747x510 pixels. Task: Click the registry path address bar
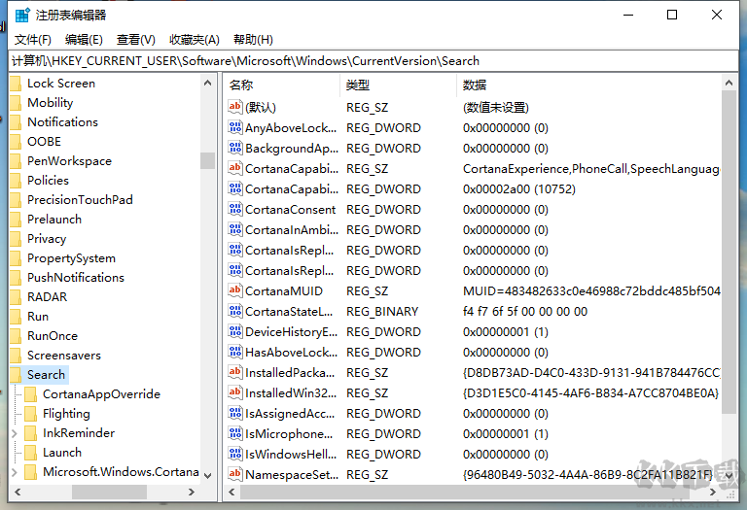pos(373,61)
